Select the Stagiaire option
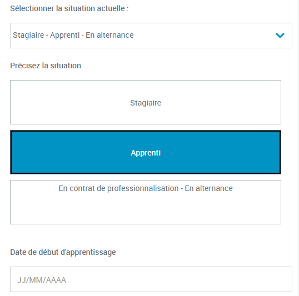 146,102
